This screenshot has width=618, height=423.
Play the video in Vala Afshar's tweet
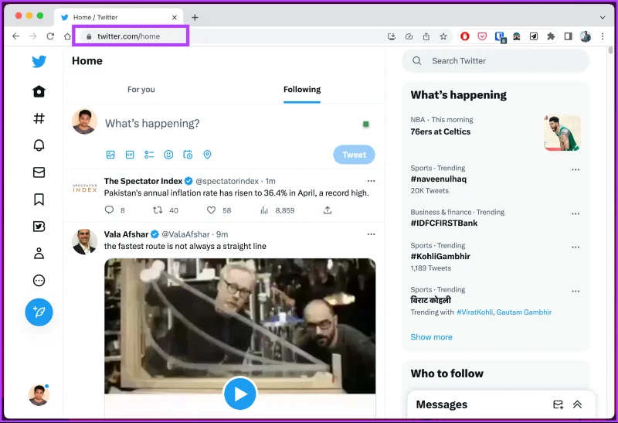point(239,394)
